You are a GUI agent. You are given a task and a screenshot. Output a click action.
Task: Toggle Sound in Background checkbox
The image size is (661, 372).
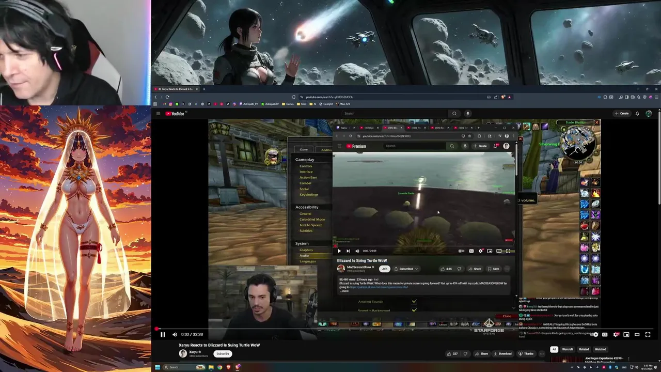(x=414, y=310)
